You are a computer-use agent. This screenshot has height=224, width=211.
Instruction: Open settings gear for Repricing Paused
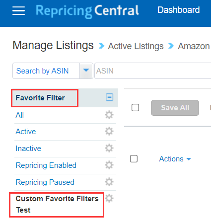coord(109,182)
